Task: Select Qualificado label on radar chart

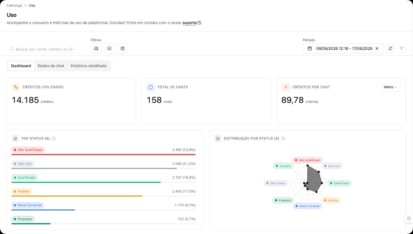Action: 339,183
